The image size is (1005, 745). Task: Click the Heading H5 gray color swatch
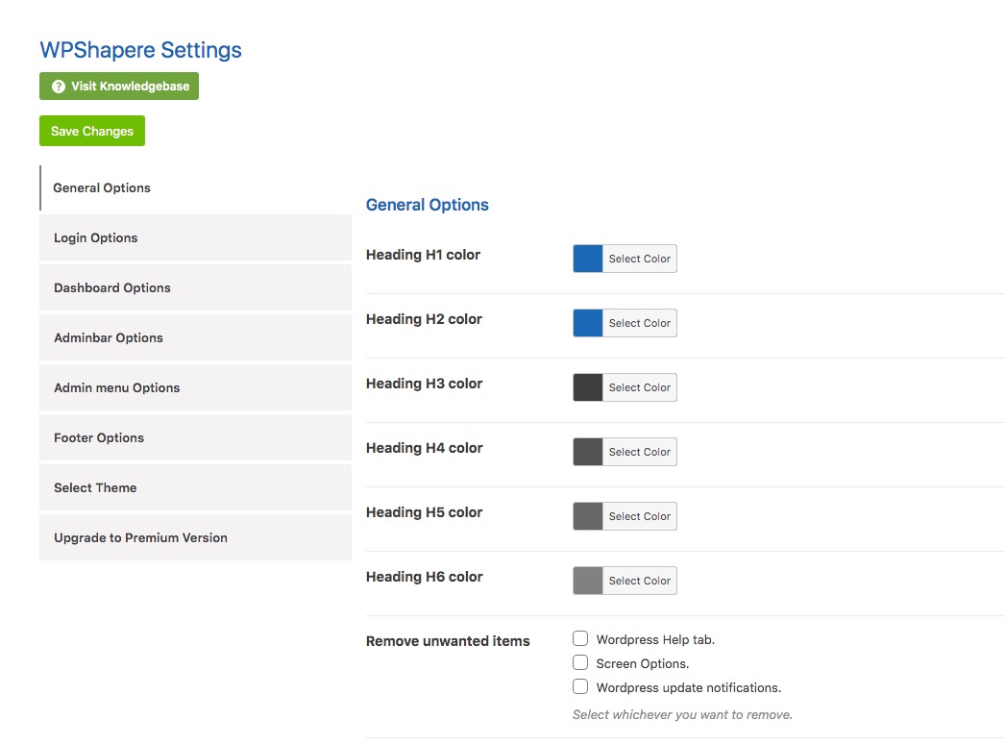click(588, 516)
